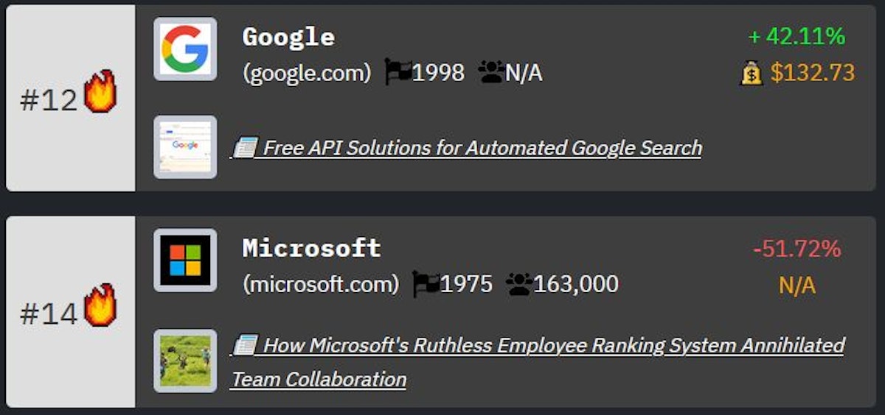The image size is (885, 415).
Task: Click the Google logo icon
Action: [x=185, y=49]
